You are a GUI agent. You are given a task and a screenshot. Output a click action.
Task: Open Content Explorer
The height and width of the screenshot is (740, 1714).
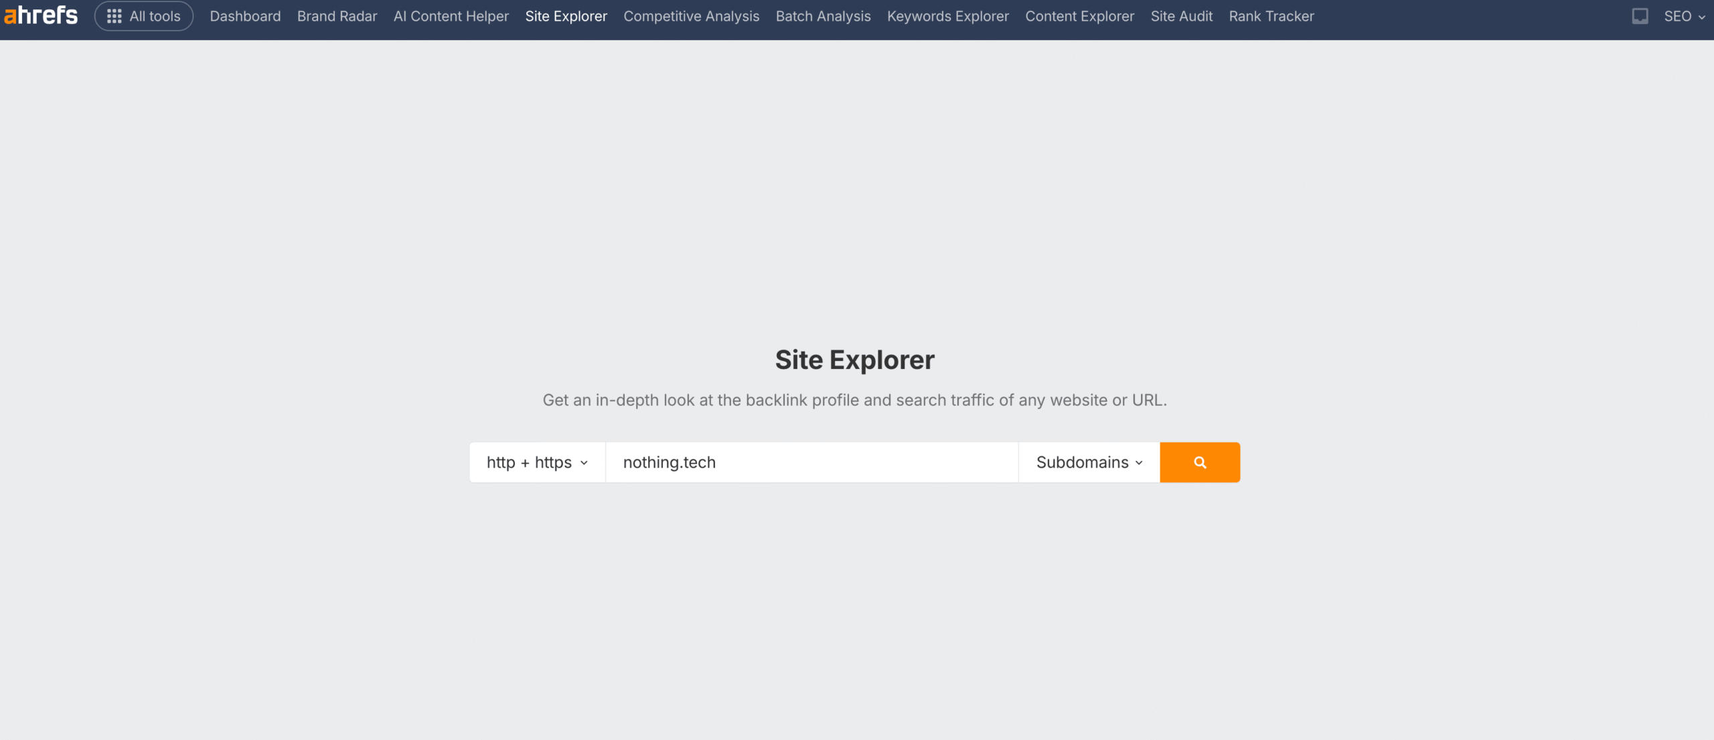tap(1079, 16)
